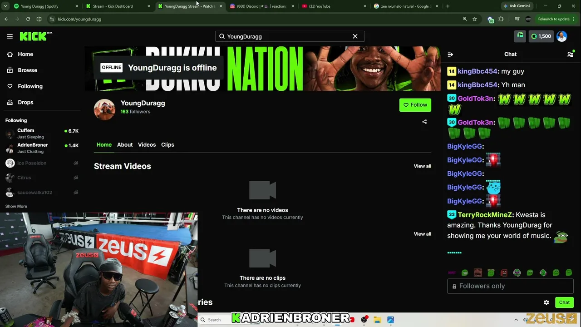581x327 pixels.
Task: Go back to the previous page
Action: (x=6, y=19)
